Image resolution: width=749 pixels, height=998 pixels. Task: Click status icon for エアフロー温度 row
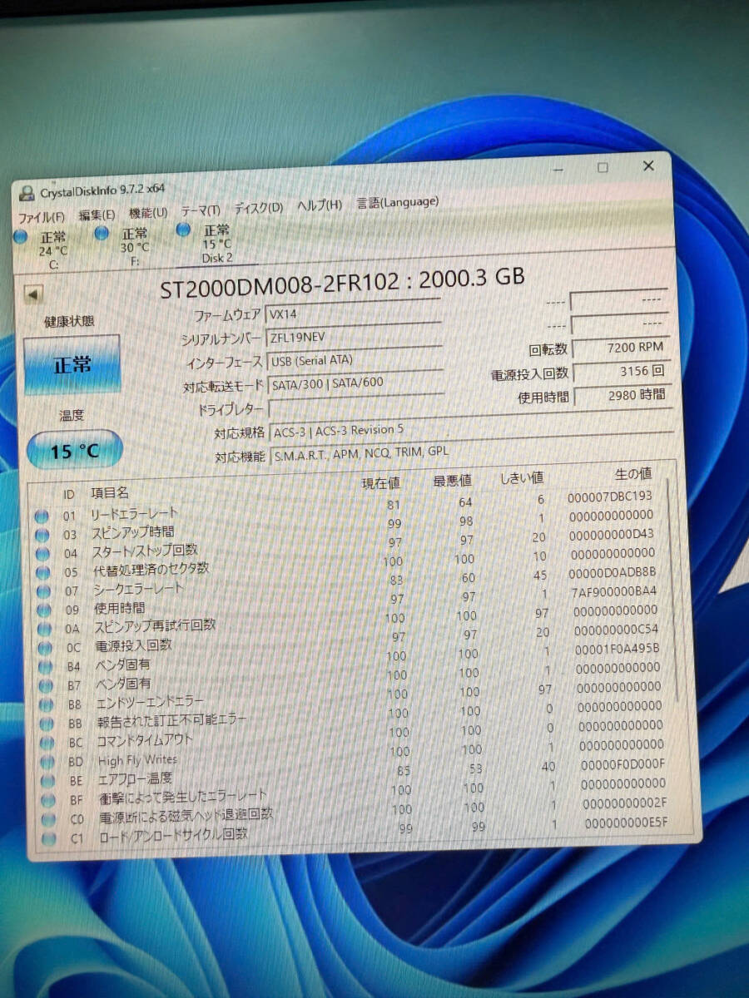47,782
